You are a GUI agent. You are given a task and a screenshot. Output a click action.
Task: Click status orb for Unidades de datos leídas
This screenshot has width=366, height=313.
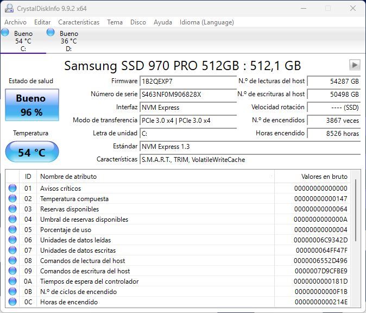tap(12, 240)
